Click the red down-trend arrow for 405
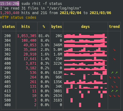Screen dimensions: 123x111 click(114, 82)
